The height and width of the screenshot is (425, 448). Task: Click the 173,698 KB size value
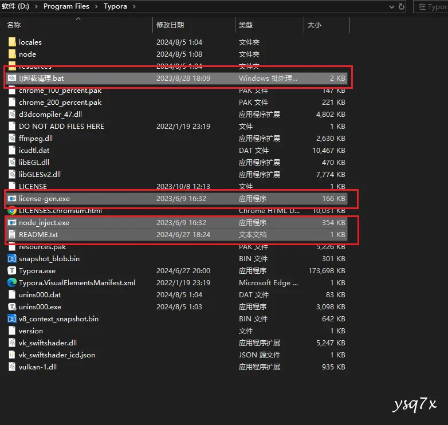(x=327, y=271)
